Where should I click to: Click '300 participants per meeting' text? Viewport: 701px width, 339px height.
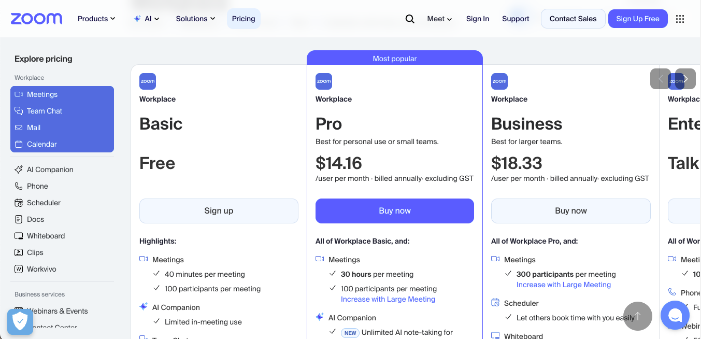point(566,274)
